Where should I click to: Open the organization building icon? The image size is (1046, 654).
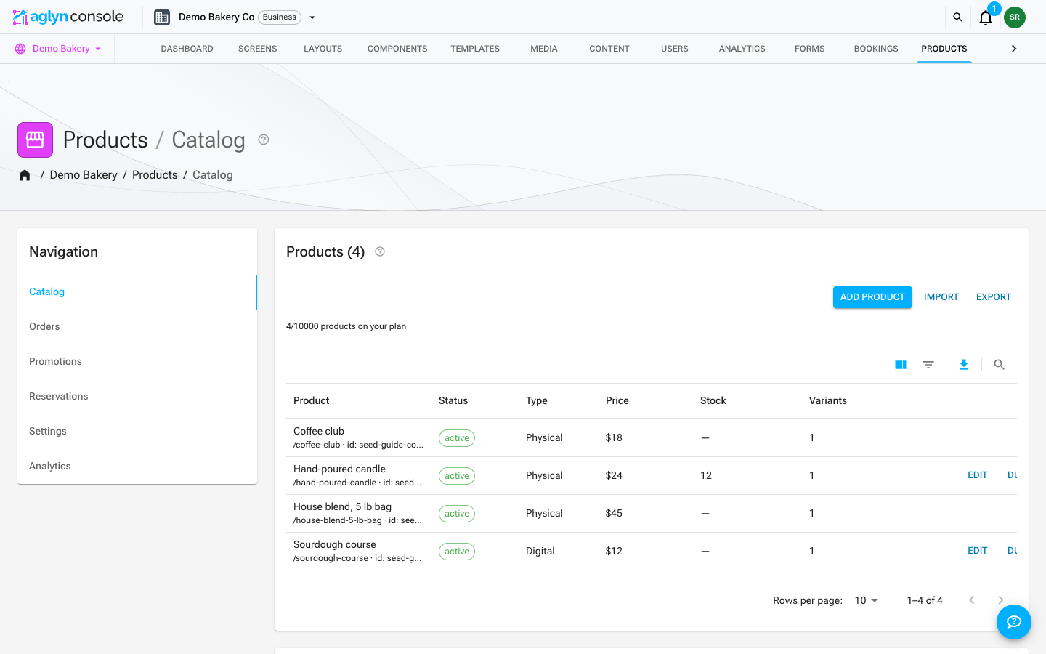click(162, 17)
